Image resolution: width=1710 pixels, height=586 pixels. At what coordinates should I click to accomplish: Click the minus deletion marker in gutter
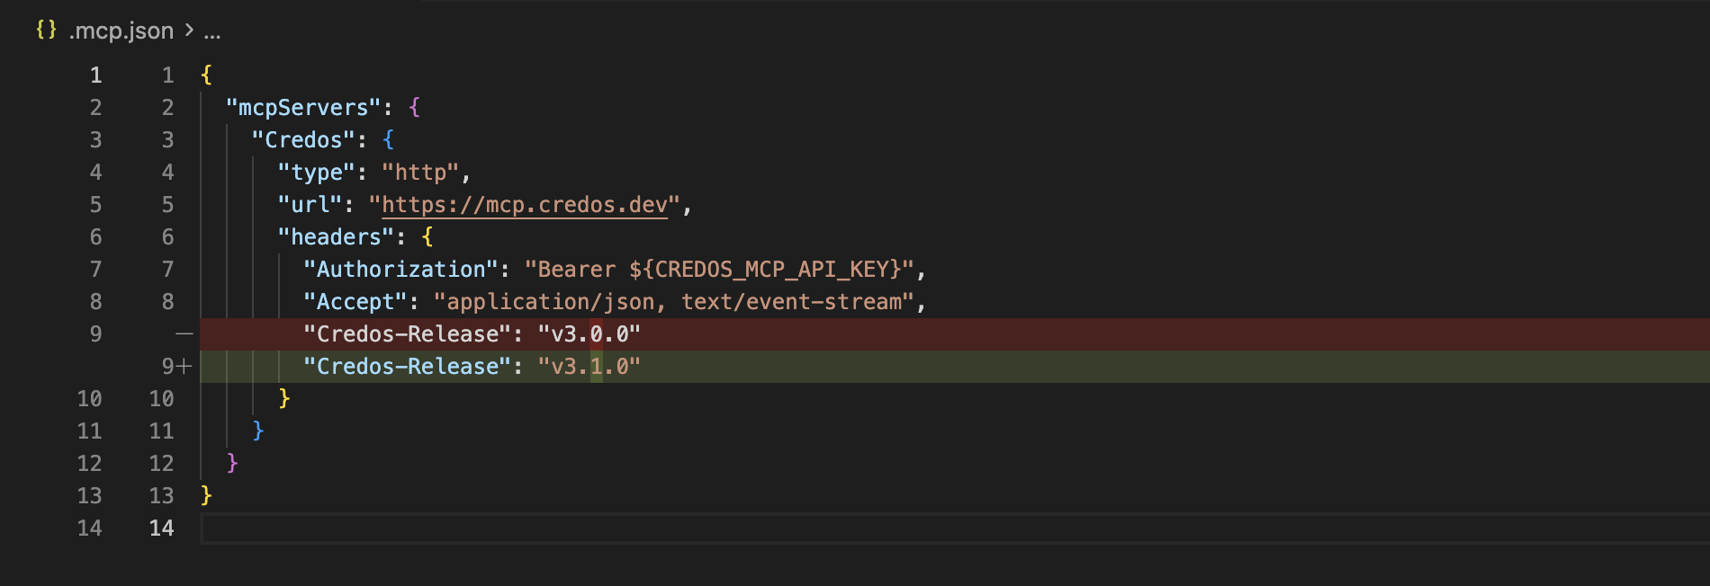[184, 334]
